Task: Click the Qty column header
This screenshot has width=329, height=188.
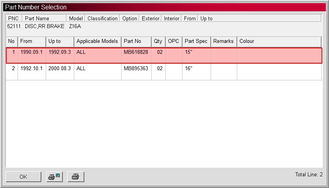Action: [158, 41]
